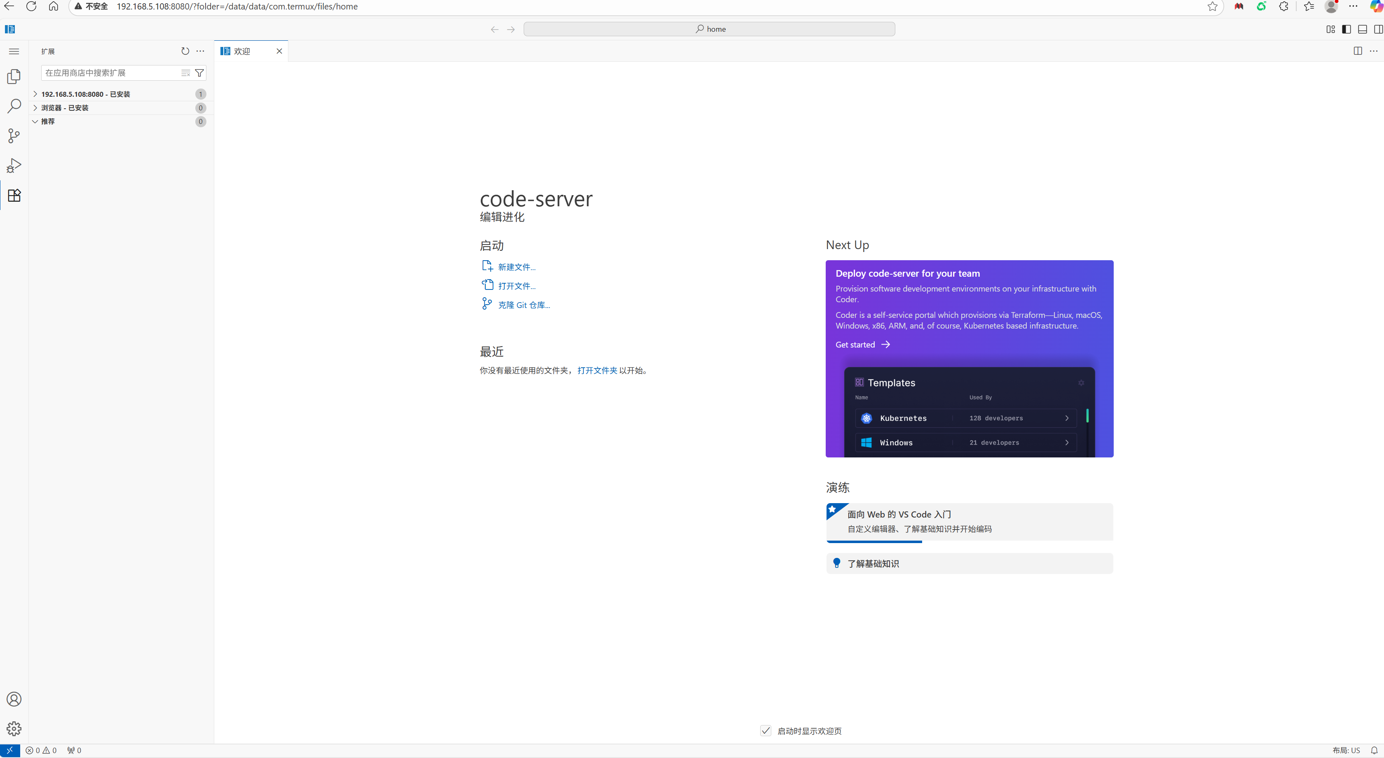Click the filter extensions funnel icon
The width and height of the screenshot is (1384, 758).
click(199, 73)
